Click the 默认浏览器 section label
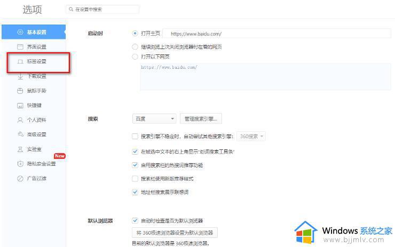 pyautogui.click(x=100, y=221)
